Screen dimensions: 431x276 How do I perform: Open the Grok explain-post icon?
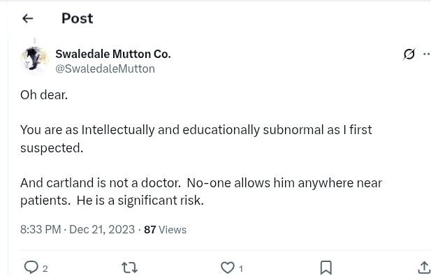(409, 55)
